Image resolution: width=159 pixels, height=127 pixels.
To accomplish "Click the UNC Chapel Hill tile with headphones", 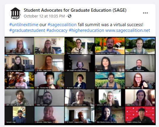I will tap(79, 63).
